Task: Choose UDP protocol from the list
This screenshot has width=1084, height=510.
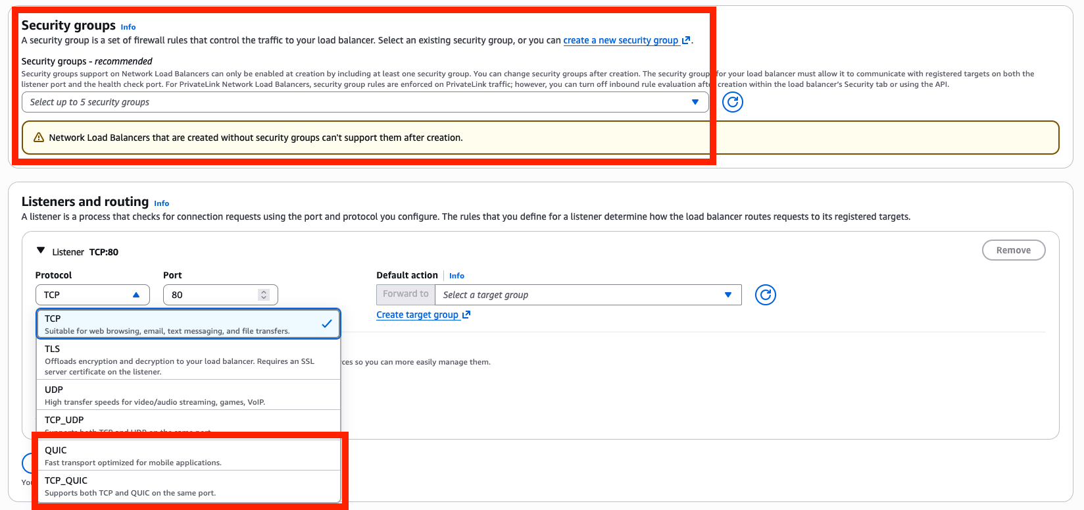Action: [x=188, y=395]
